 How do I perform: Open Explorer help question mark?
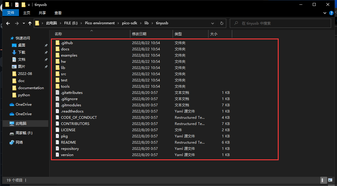(x=331, y=13)
